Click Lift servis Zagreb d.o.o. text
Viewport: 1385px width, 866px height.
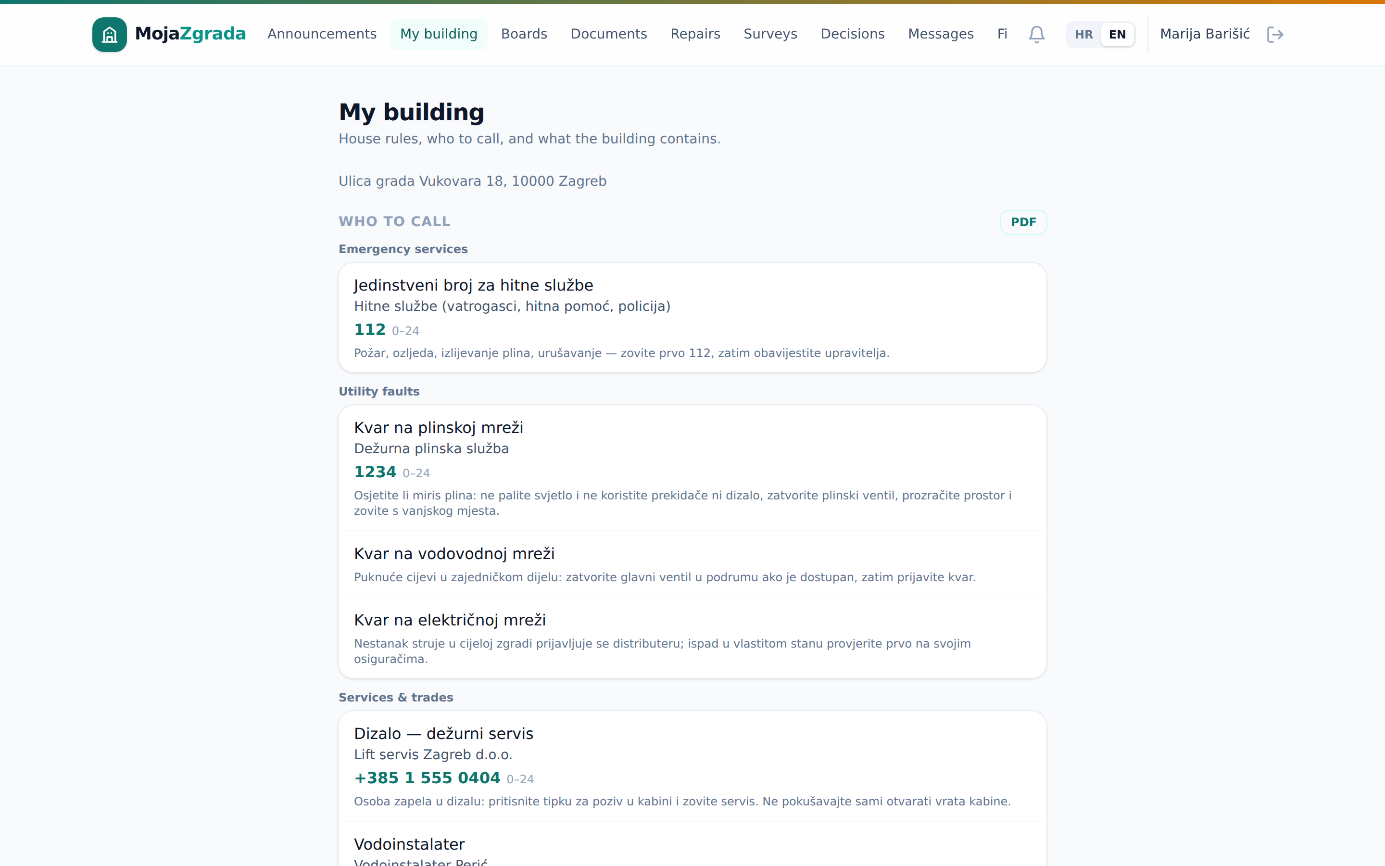(433, 754)
